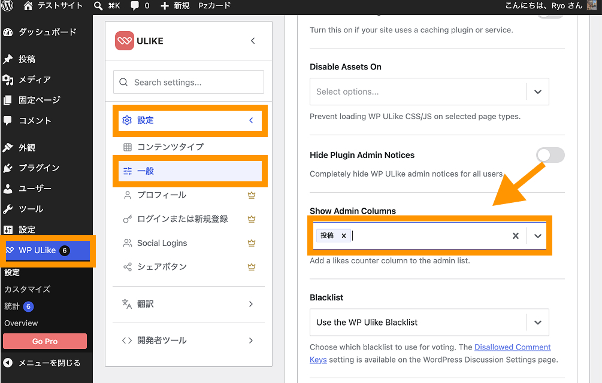The image size is (602, 383).
Task: Click the ULIKE heart logo
Action: pyautogui.click(x=125, y=41)
